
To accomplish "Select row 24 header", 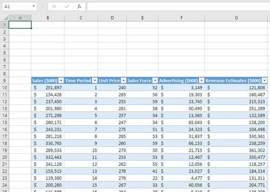I will pos(5,185).
